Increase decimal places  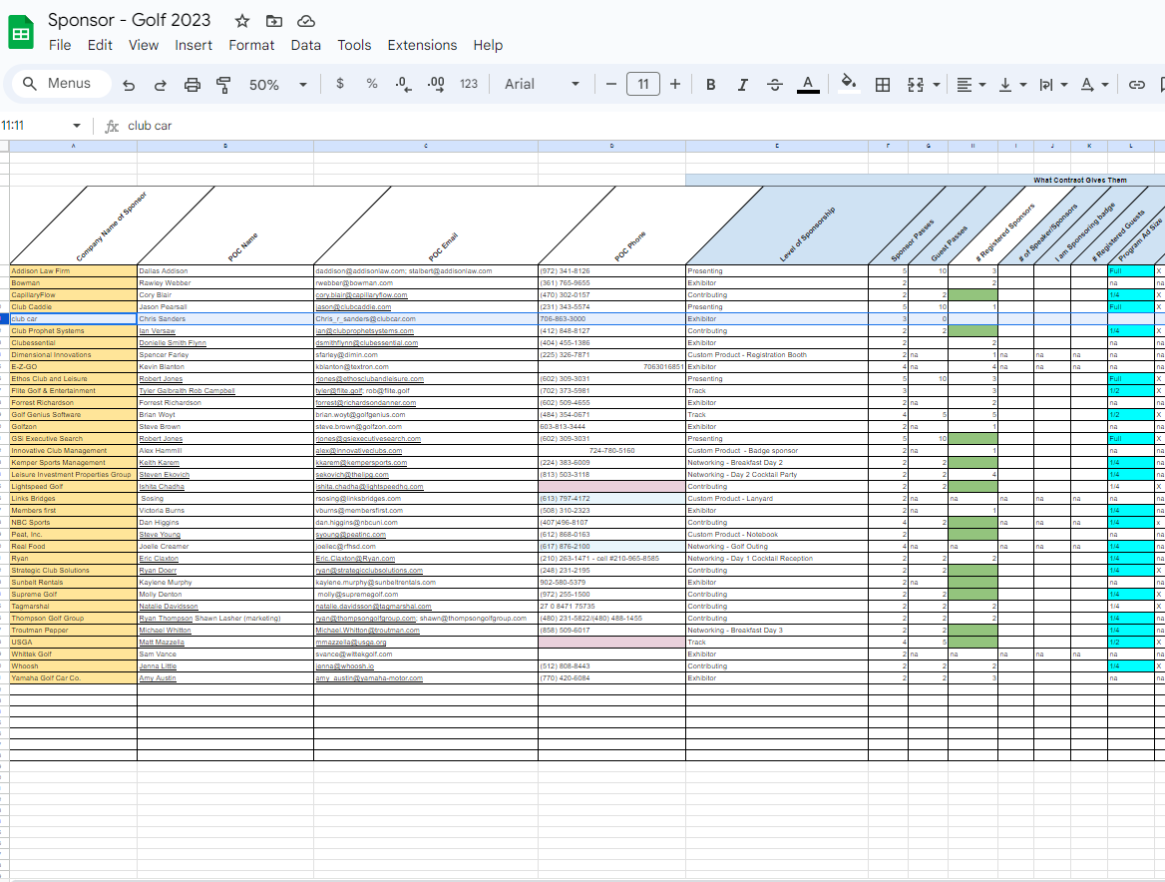(436, 85)
